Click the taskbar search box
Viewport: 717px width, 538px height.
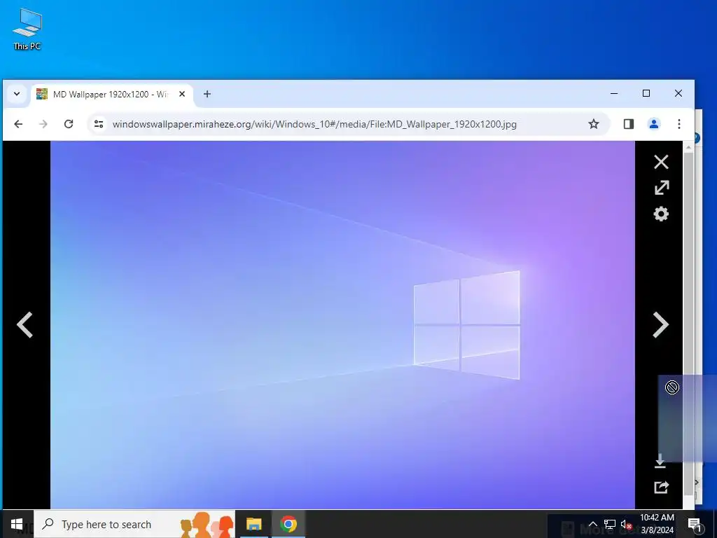point(134,524)
